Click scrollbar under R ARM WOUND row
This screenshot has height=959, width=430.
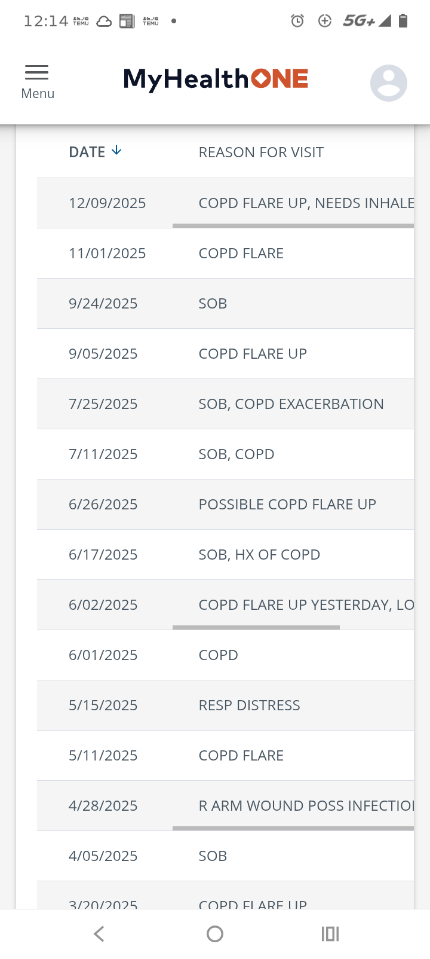[x=293, y=828]
